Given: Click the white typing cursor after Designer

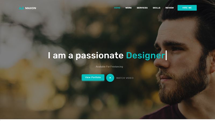Looking at the screenshot, I should pyautogui.click(x=166, y=55).
